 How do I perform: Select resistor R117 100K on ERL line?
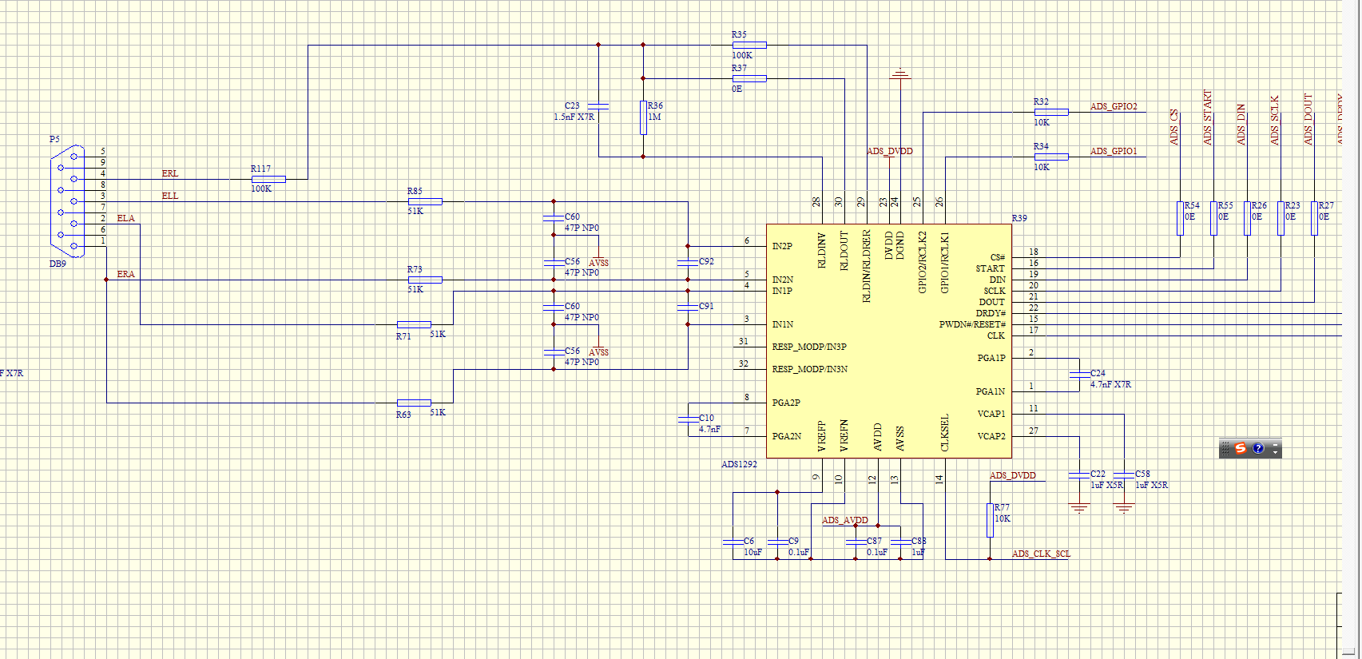pos(268,179)
